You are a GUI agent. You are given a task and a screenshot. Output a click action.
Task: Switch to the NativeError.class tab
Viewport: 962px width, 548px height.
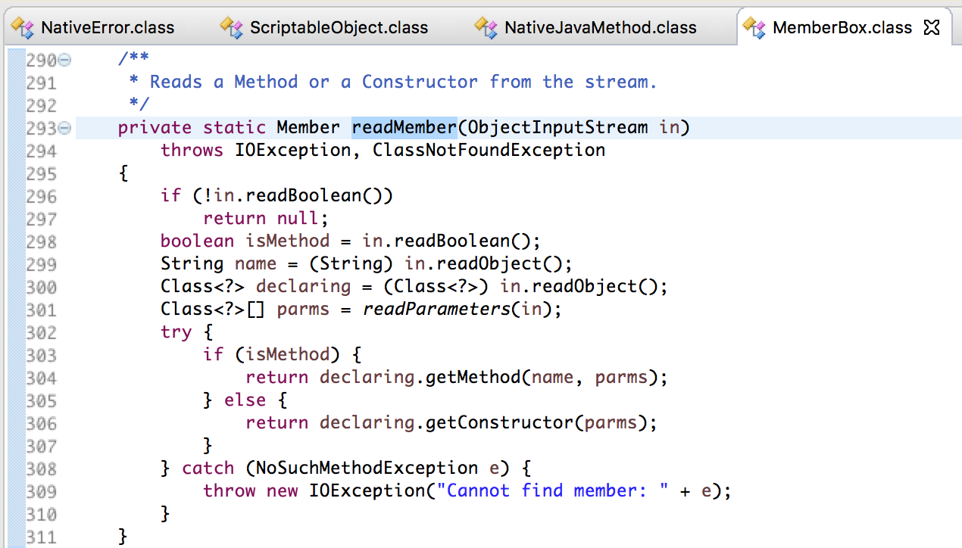(108, 28)
